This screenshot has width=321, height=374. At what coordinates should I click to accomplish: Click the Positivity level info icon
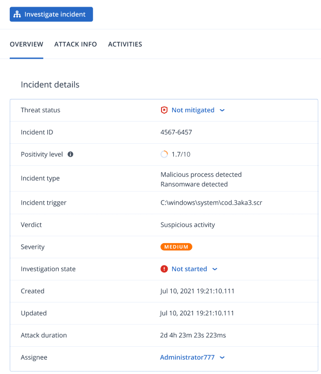coord(70,154)
